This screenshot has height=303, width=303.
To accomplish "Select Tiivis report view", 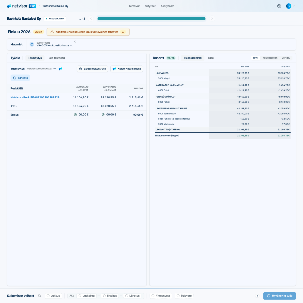I will pyautogui.click(x=255, y=58).
